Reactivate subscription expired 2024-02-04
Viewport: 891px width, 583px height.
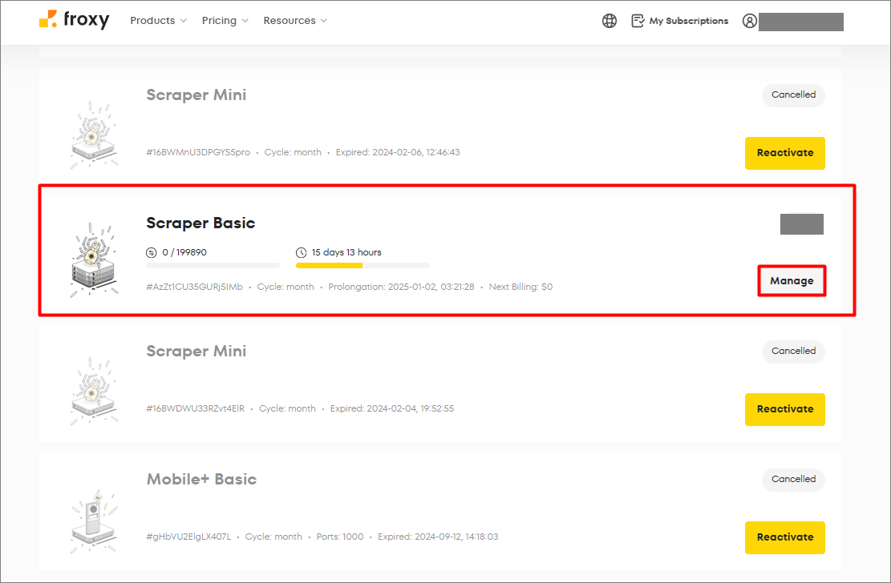click(x=785, y=409)
